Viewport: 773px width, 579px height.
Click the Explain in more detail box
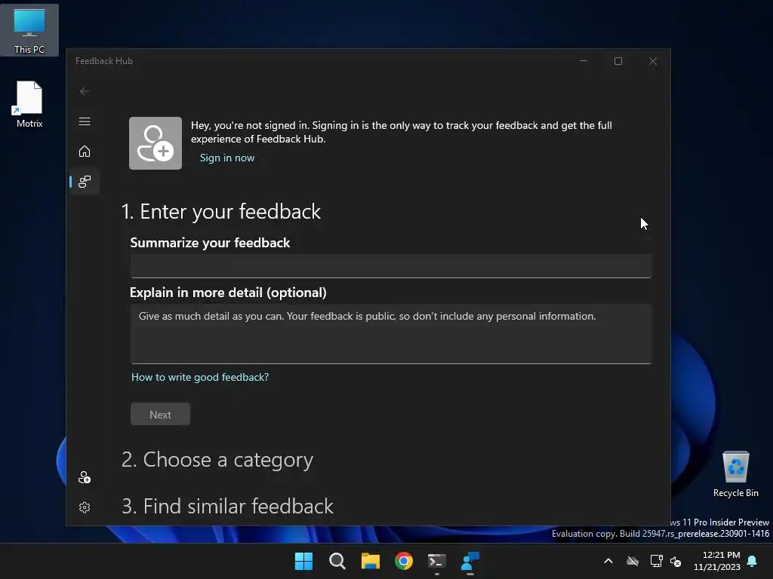point(391,334)
